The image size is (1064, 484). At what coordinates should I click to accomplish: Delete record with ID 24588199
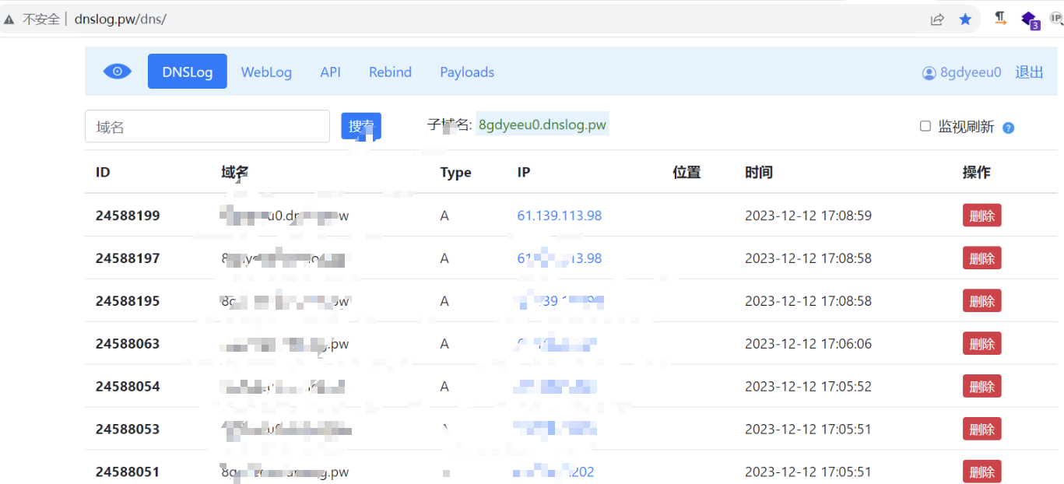coord(981,216)
